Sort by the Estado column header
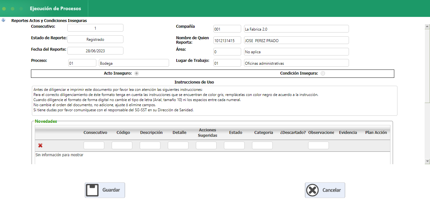The image size is (430, 205). click(x=235, y=132)
